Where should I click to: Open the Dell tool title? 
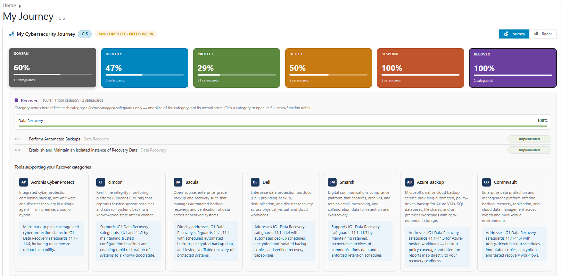(x=266, y=182)
